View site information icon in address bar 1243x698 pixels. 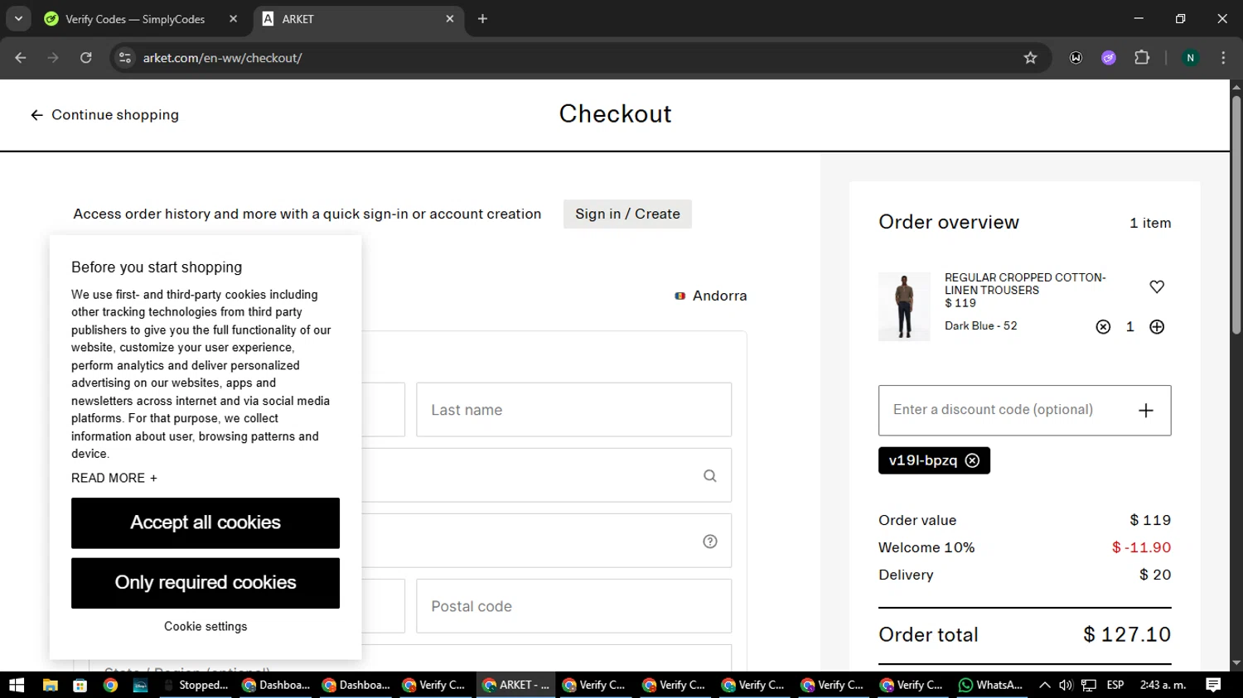pos(125,58)
